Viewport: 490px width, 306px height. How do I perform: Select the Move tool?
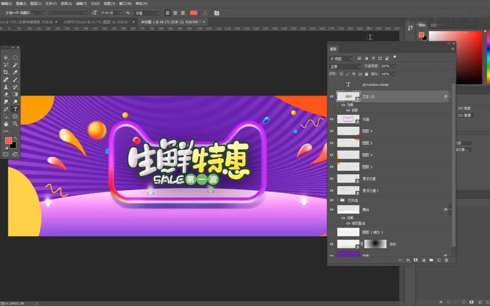point(6,58)
